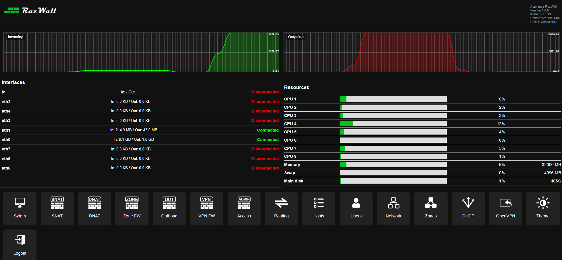
Task: Select the eth2 interface name
Action: pos(6,102)
